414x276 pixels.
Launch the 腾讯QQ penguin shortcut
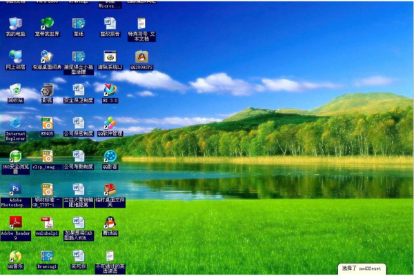[x=110, y=223]
